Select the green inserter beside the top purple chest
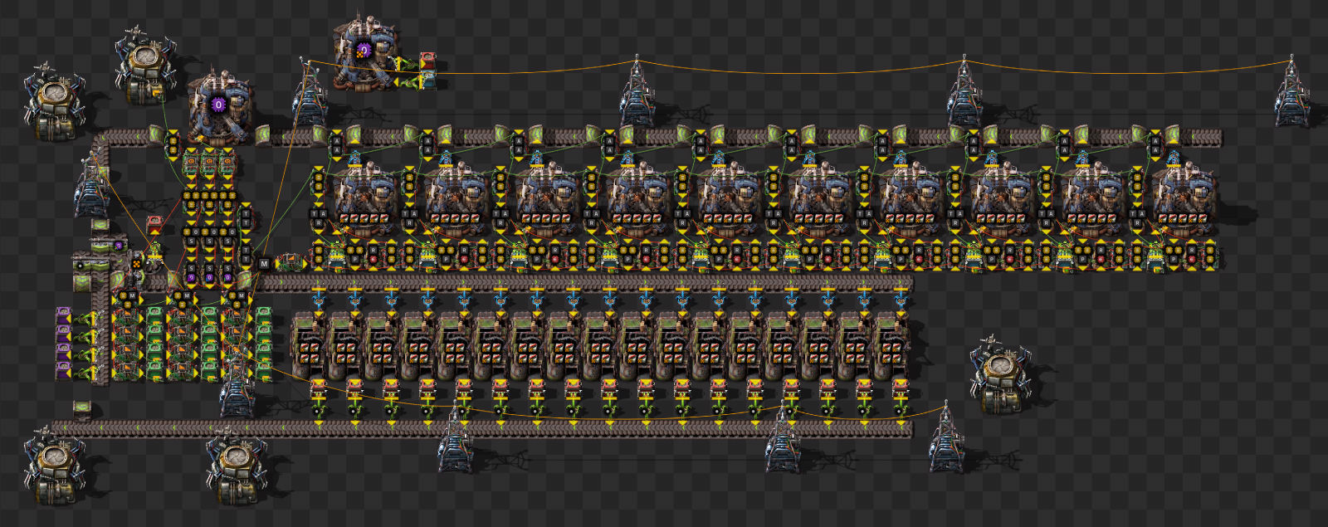This screenshot has width=1328, height=527. click(x=86, y=317)
